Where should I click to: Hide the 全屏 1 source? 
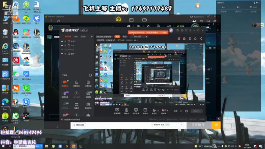tap(62, 54)
